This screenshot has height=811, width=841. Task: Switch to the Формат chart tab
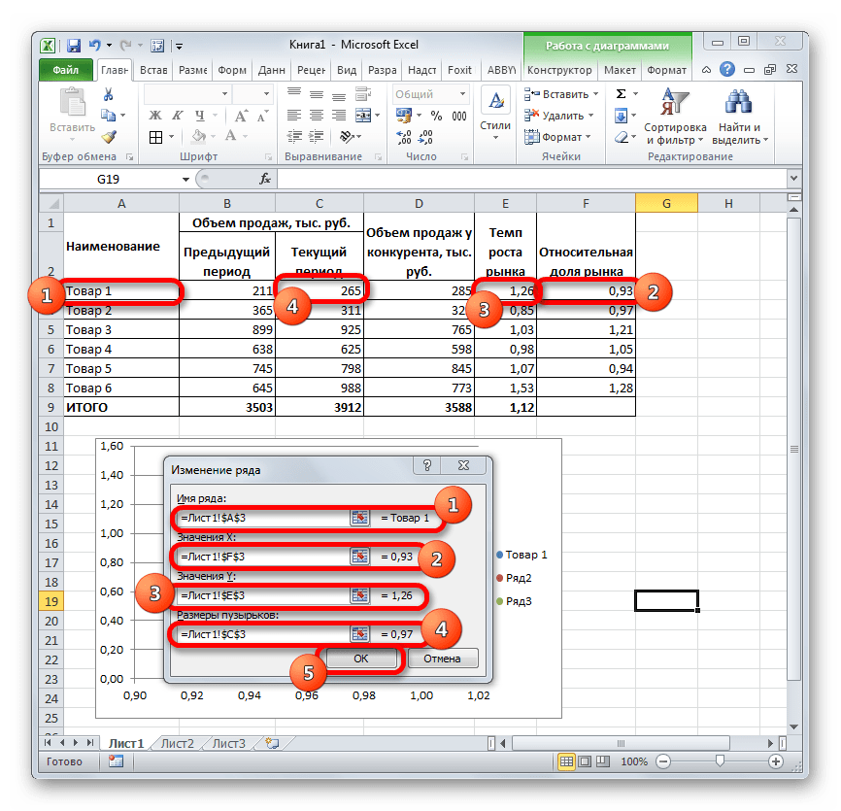(x=666, y=70)
